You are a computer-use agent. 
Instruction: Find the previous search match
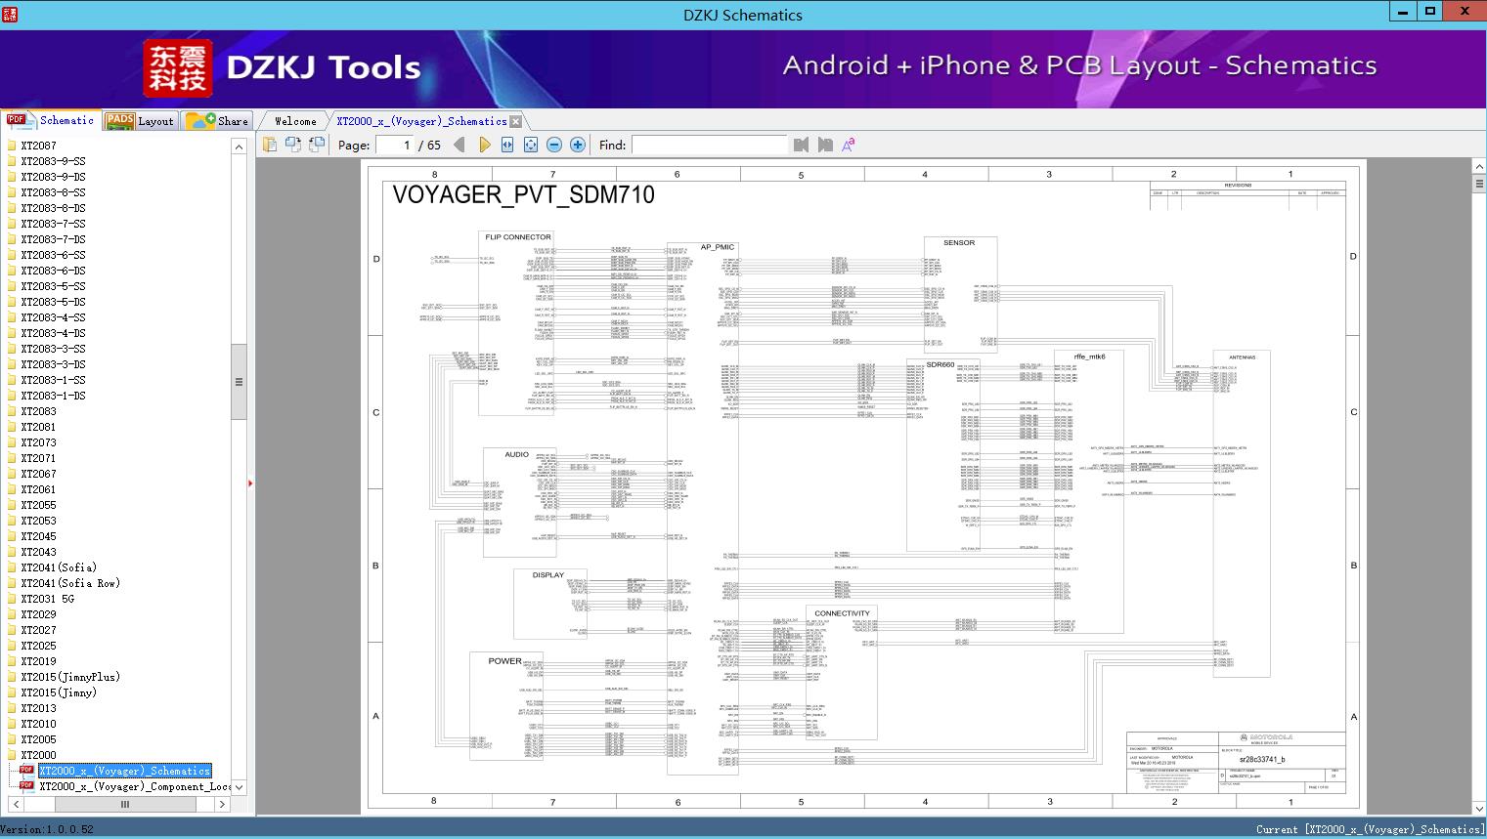pyautogui.click(x=802, y=145)
